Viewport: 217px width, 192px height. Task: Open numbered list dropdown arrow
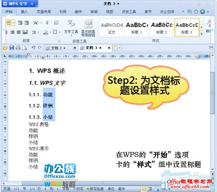pos(13,22)
